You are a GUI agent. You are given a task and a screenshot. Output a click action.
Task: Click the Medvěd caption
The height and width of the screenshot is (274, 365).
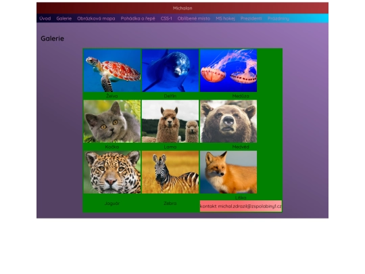(241, 147)
